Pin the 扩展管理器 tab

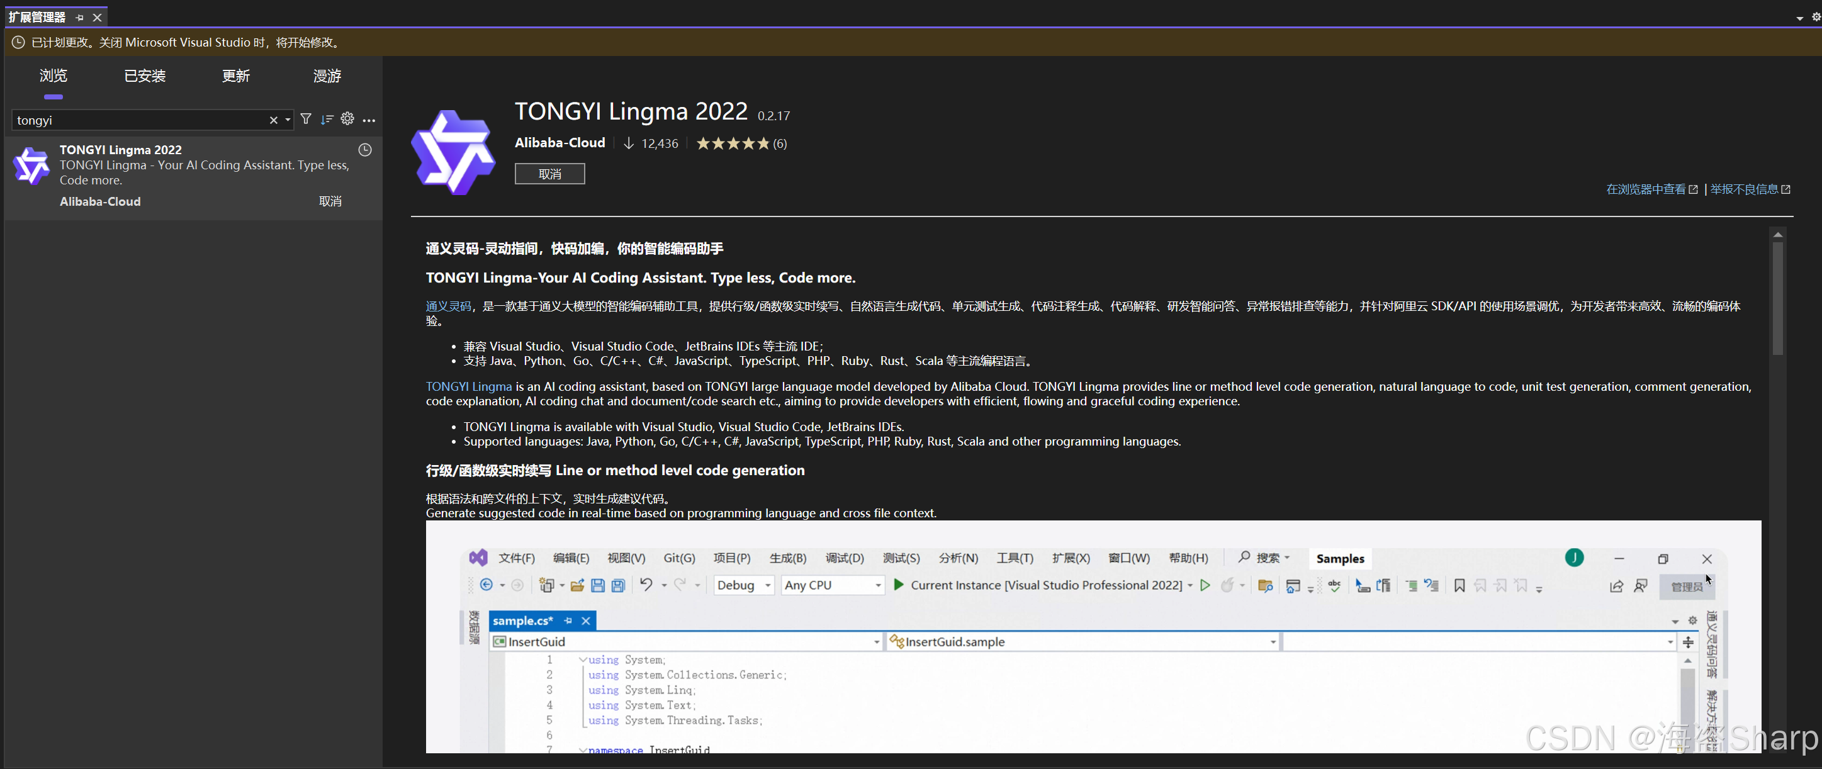tap(79, 17)
